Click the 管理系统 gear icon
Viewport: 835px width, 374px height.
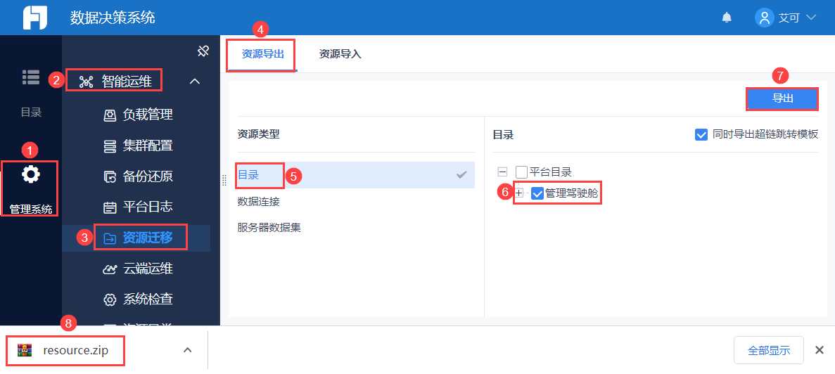pyautogui.click(x=30, y=174)
